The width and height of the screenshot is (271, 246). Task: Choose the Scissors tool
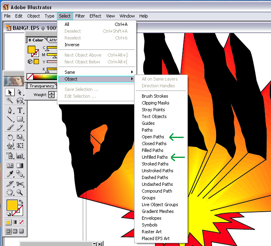(20, 184)
